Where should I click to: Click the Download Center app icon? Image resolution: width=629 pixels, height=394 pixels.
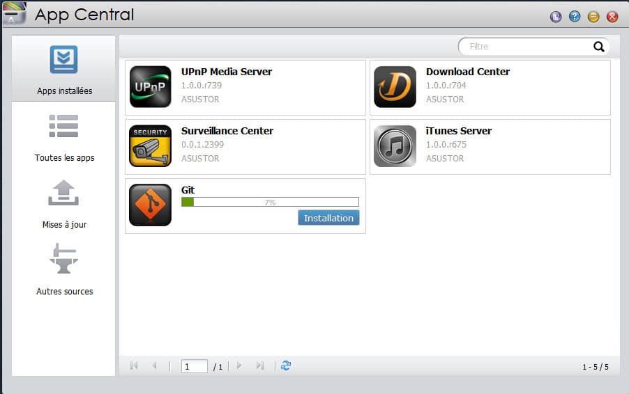395,86
